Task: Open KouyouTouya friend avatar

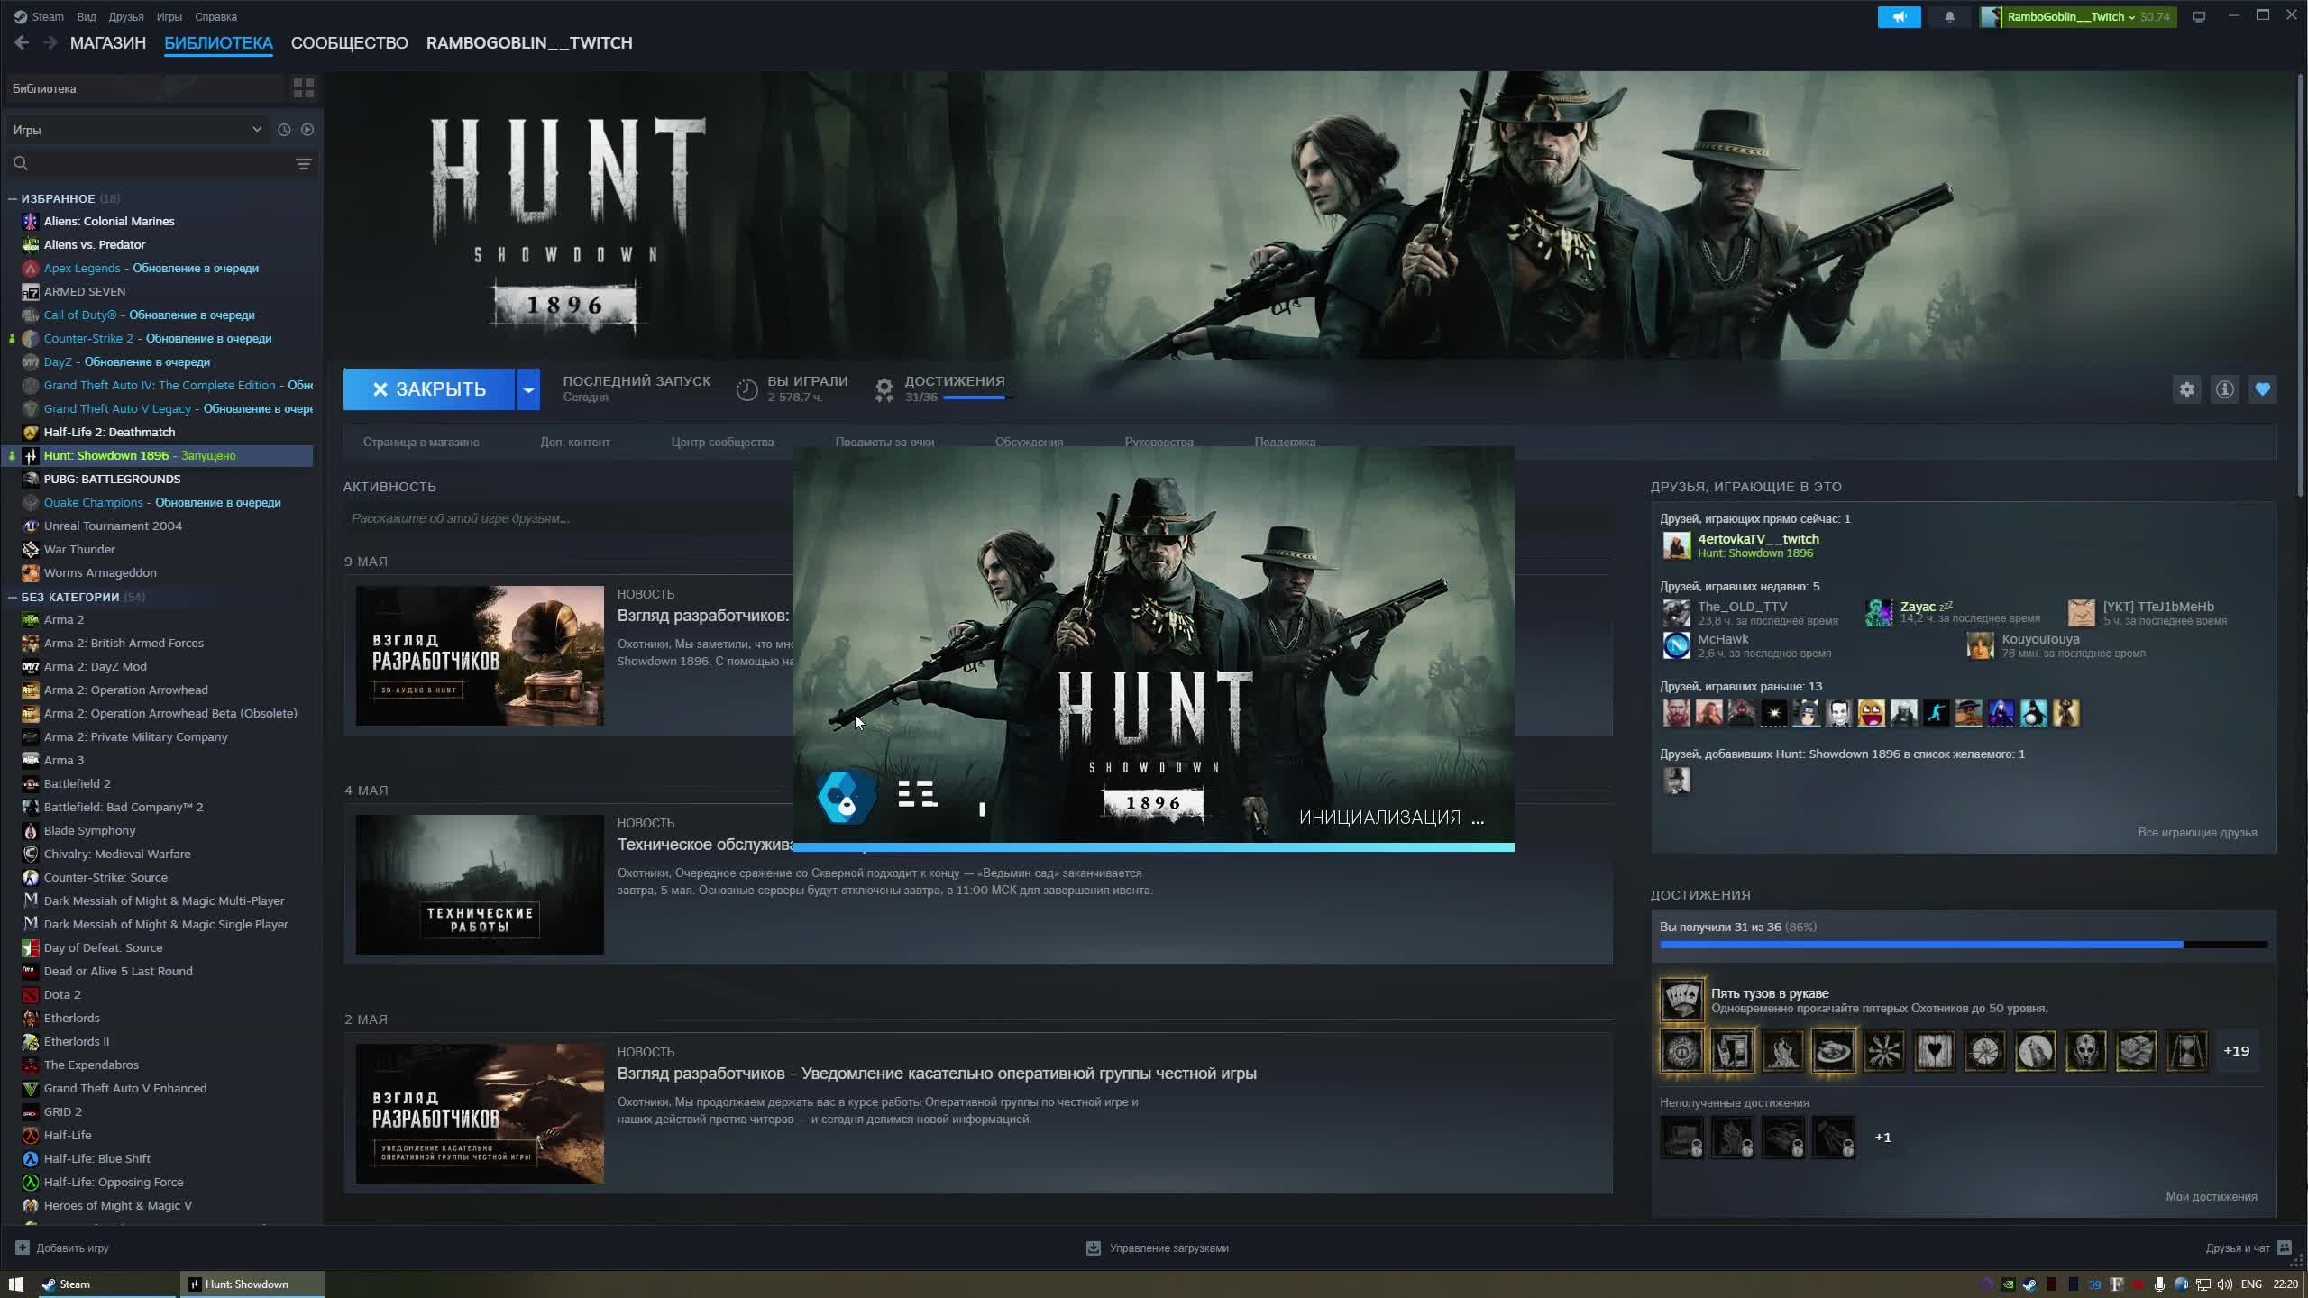Action: 1980,645
